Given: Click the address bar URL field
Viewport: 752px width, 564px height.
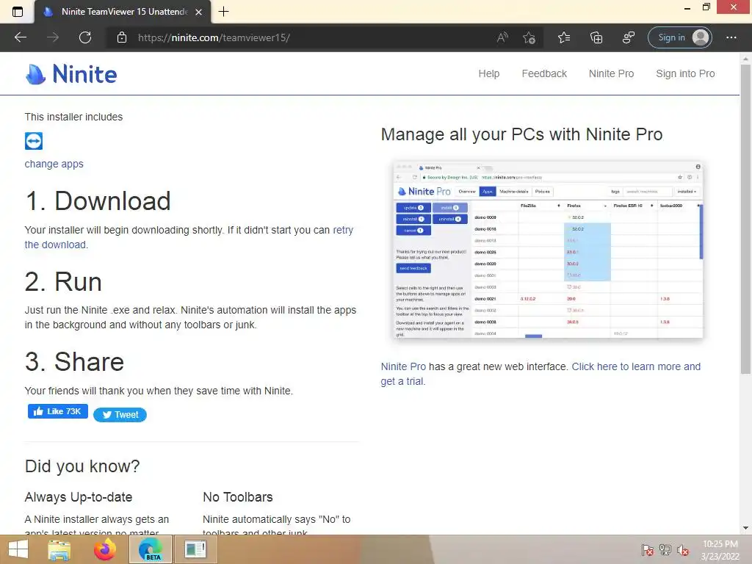Looking at the screenshot, I should coord(307,37).
